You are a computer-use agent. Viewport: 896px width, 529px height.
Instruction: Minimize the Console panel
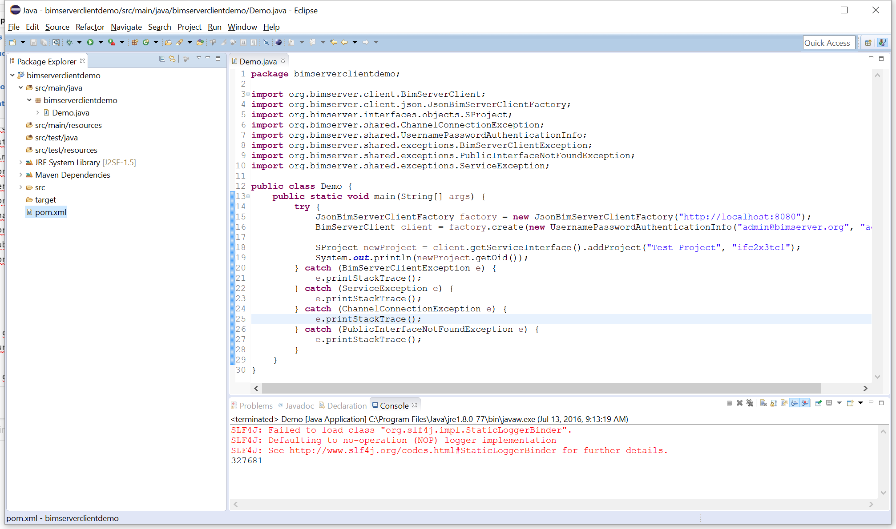(x=871, y=402)
